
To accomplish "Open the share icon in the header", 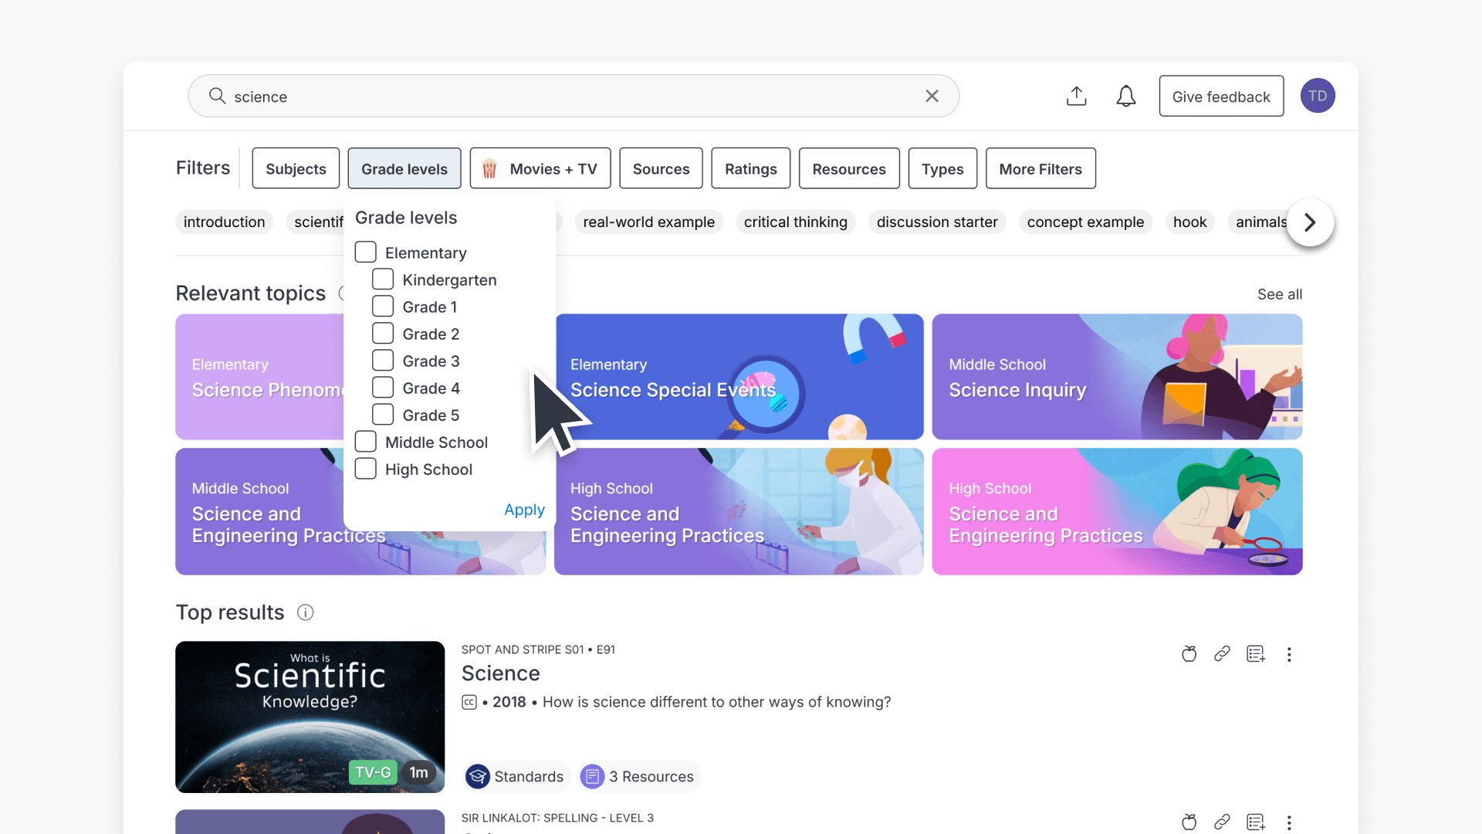I will point(1077,96).
